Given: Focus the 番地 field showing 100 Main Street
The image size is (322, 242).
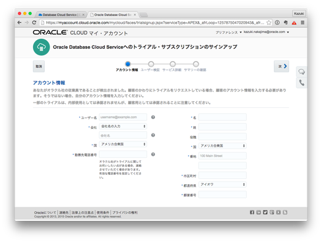Looking at the screenshot, I should point(222,156).
